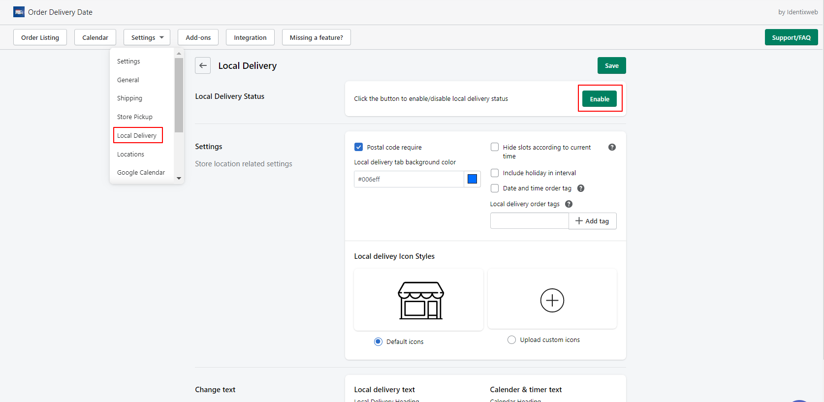Edit the #006eff color hex field
Screen dimensions: 824x402
pos(409,179)
